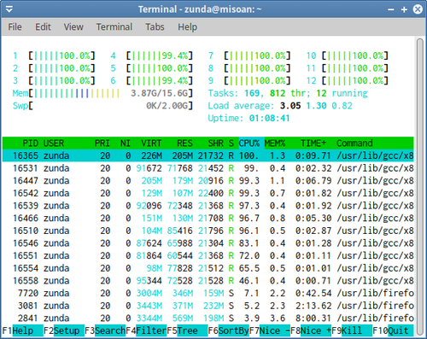The width and height of the screenshot is (427, 339).
Task: Sort by the SHR column header
Action: click(215, 143)
